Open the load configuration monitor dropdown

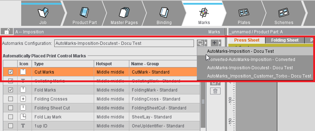[x=202, y=43]
